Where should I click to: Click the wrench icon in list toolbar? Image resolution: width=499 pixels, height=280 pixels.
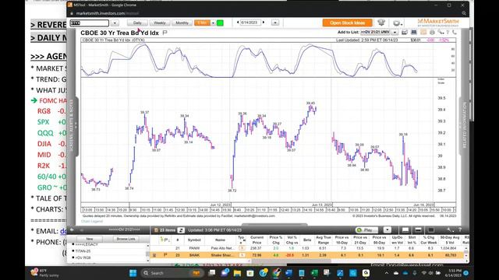tap(450, 230)
